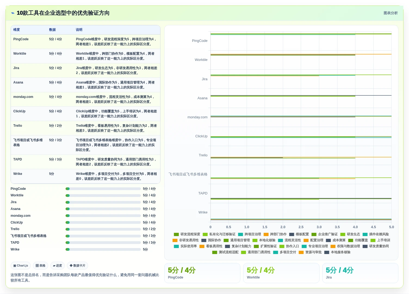Select the Jira row in the table

point(85,70)
